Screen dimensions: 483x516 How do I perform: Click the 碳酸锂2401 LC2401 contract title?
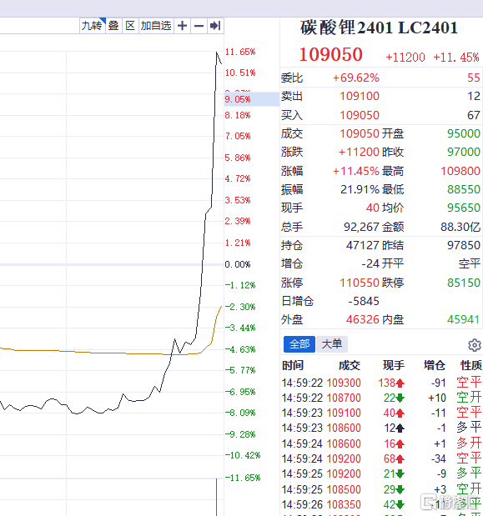coord(379,28)
